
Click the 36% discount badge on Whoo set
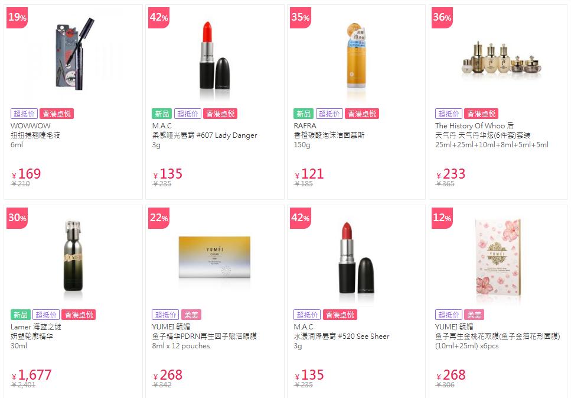[442, 18]
